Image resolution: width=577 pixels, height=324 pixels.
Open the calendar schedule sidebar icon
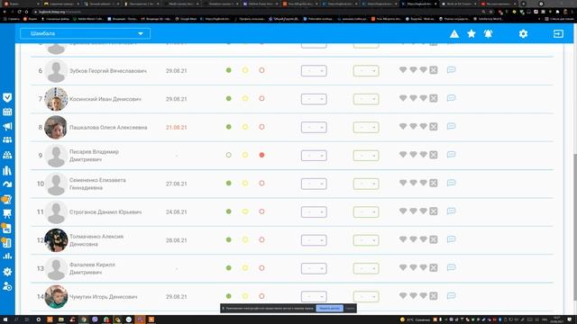[x=7, y=112]
